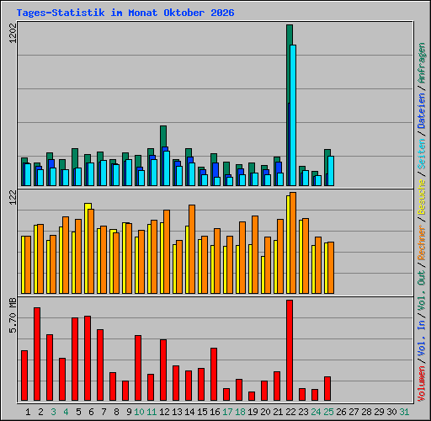Select green day label '24'

(316, 412)
